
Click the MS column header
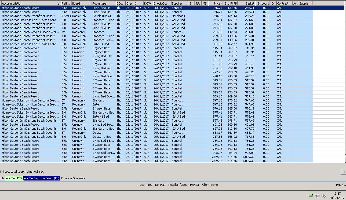coord(205,3)
